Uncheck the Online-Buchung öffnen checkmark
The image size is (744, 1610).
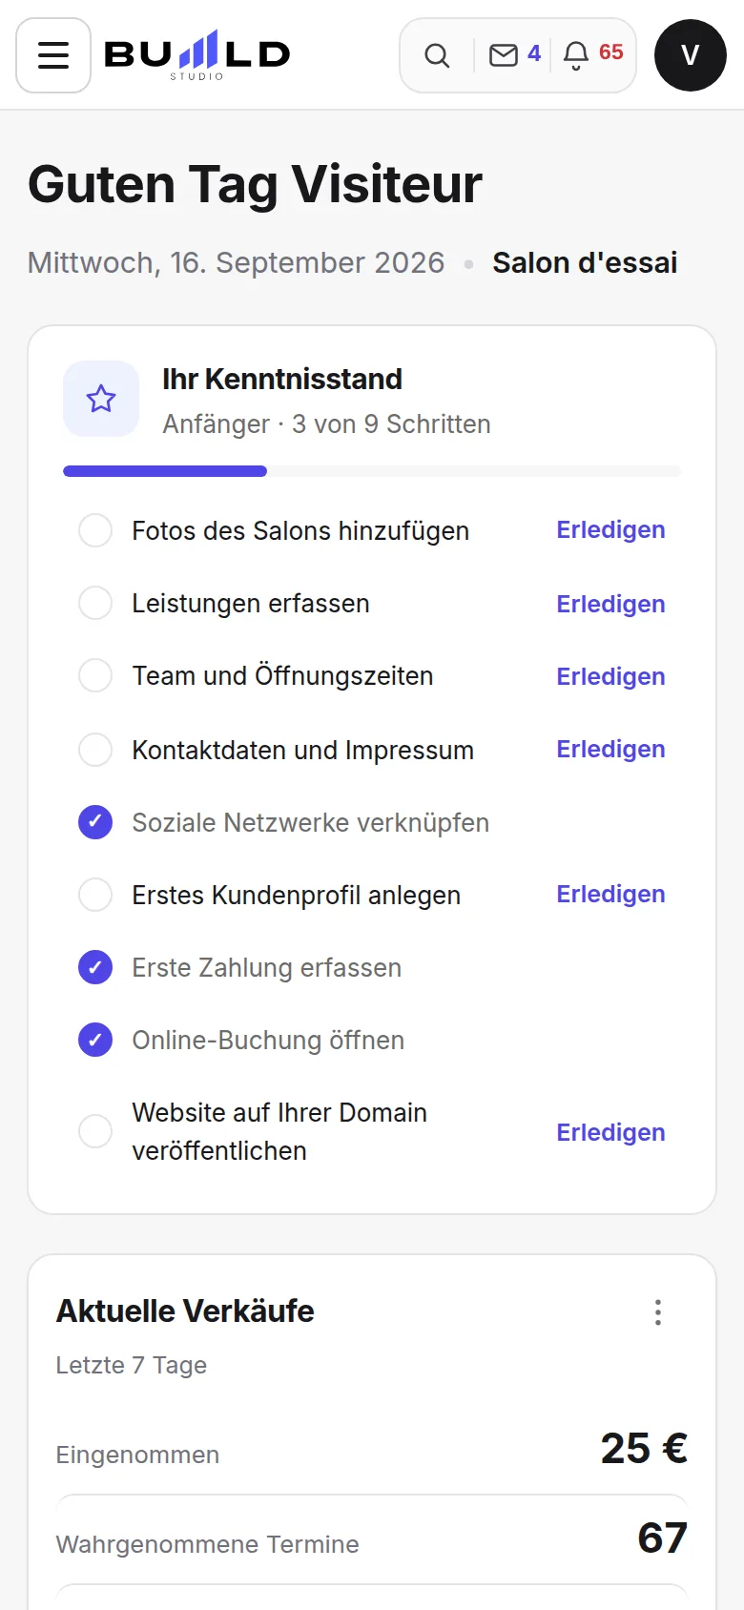tap(95, 1040)
